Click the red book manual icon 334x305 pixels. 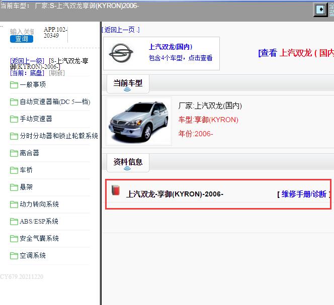[116, 190]
